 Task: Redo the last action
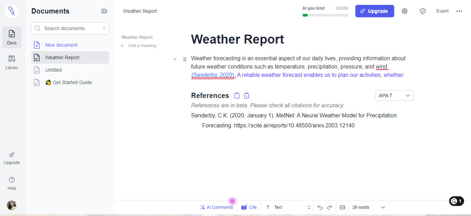point(330,207)
